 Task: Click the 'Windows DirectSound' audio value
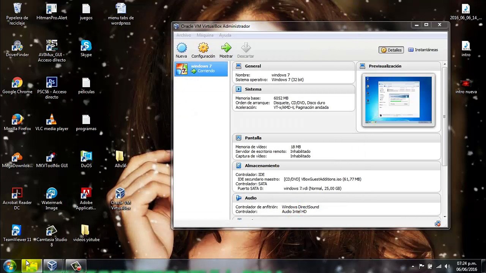[x=300, y=207]
